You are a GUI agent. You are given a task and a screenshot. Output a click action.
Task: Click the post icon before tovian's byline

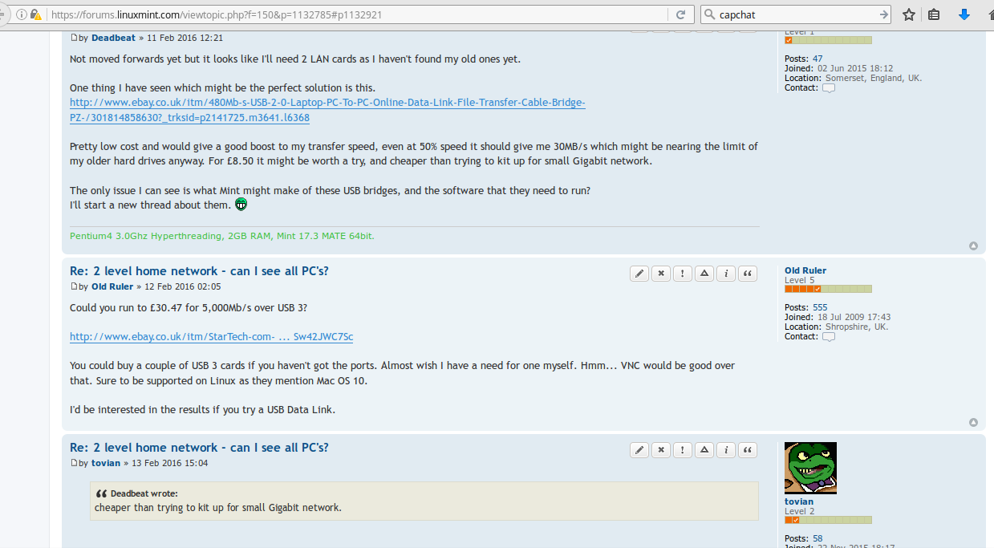(74, 463)
